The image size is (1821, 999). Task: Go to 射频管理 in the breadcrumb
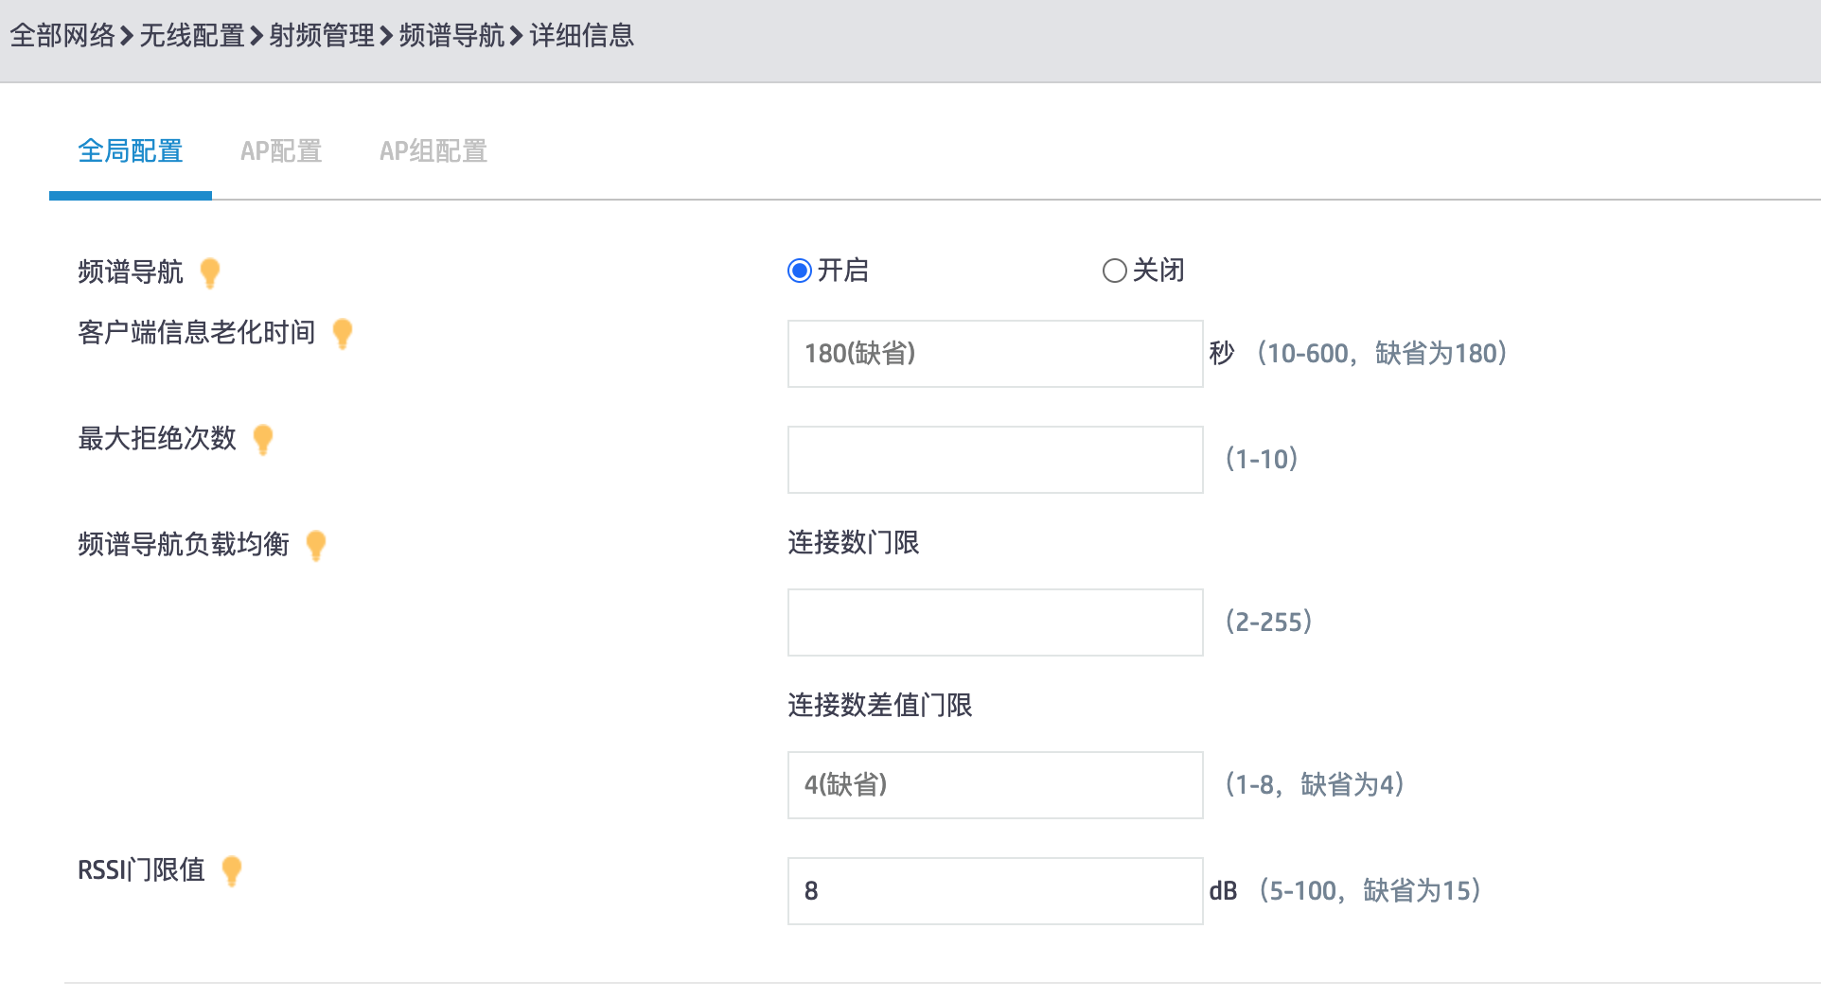pyautogui.click(x=322, y=36)
